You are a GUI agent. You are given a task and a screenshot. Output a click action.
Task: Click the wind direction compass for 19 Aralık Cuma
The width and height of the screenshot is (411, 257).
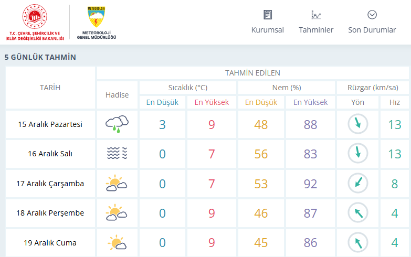pyautogui.click(x=357, y=243)
